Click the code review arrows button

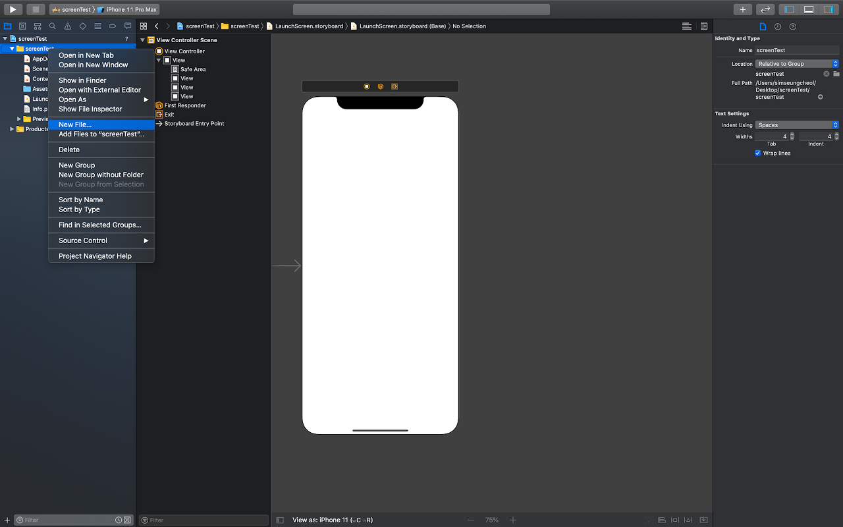pos(765,9)
